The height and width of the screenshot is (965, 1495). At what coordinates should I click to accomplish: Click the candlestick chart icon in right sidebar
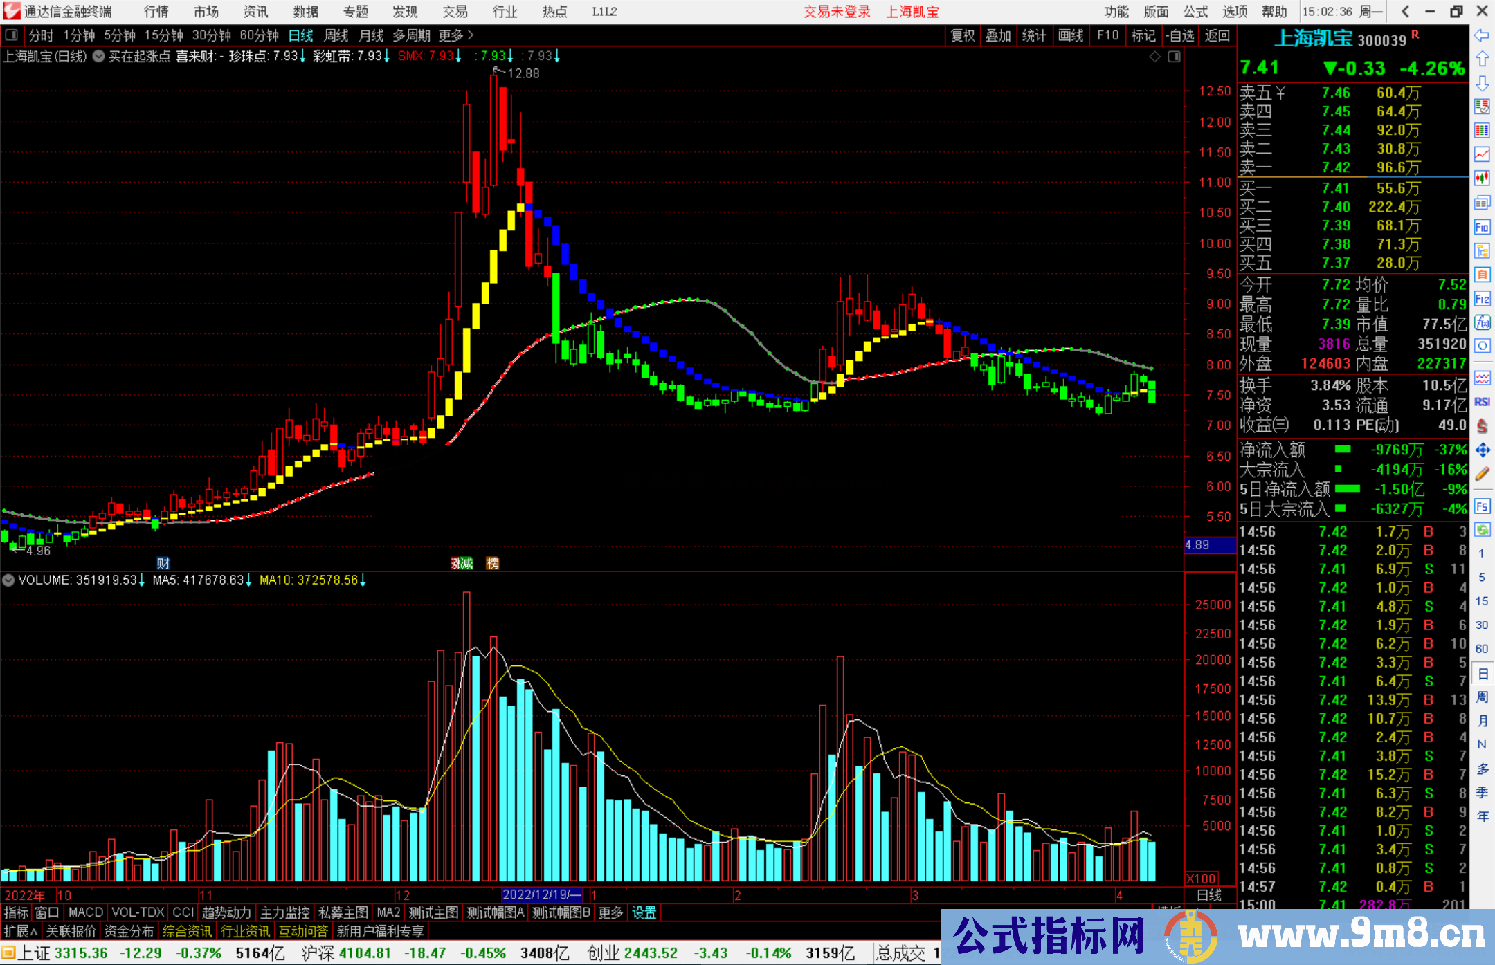[x=1482, y=178]
